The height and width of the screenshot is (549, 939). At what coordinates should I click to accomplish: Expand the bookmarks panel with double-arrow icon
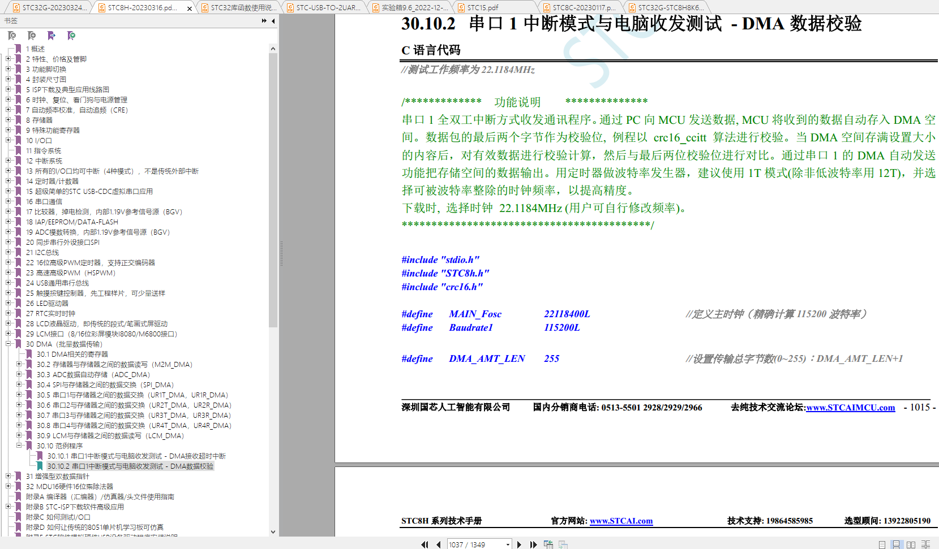pyautogui.click(x=264, y=21)
